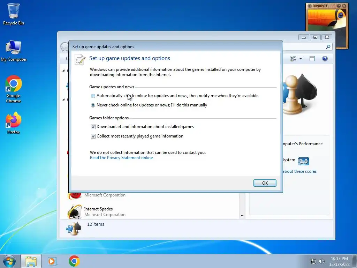Click the volume speaker tray icon
This screenshot has height=268, width=357.
322,261
